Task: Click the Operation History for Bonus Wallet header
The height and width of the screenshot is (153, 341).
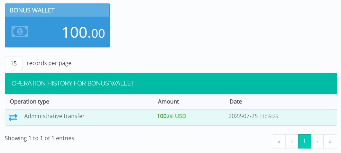Action: click(73, 83)
